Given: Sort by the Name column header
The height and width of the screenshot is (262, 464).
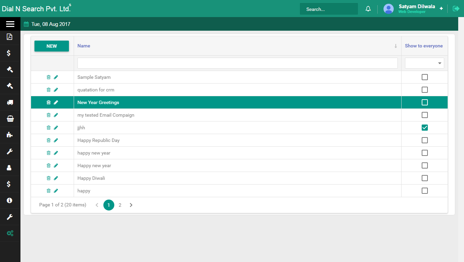Looking at the screenshot, I should (x=84, y=46).
